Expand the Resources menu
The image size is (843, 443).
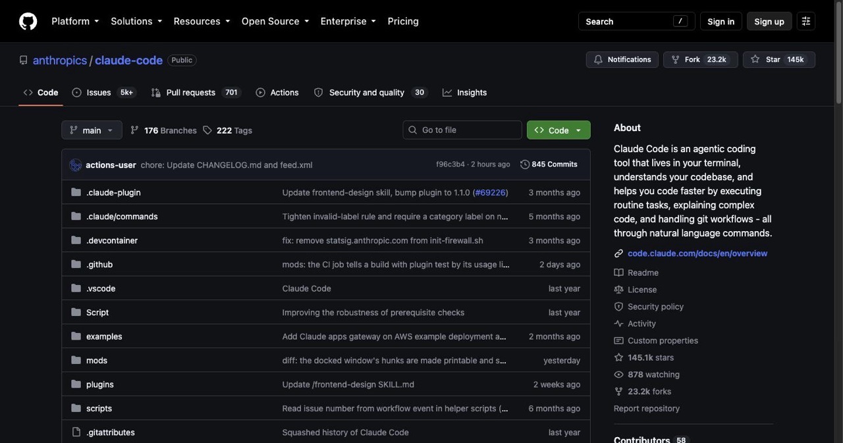click(202, 21)
